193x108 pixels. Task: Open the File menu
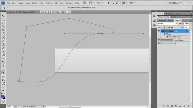[x=8, y=3]
